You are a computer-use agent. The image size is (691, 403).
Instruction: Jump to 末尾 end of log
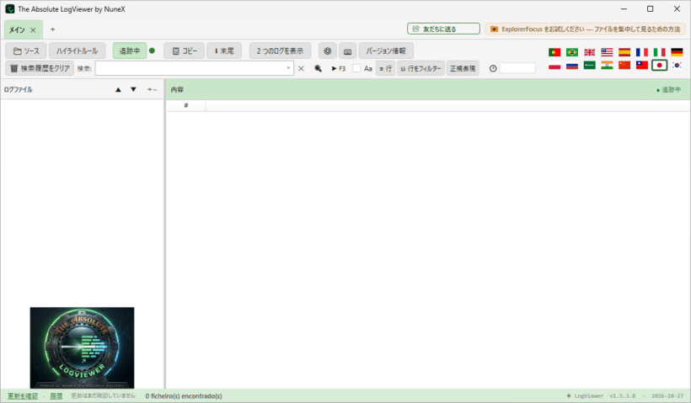[x=224, y=51]
